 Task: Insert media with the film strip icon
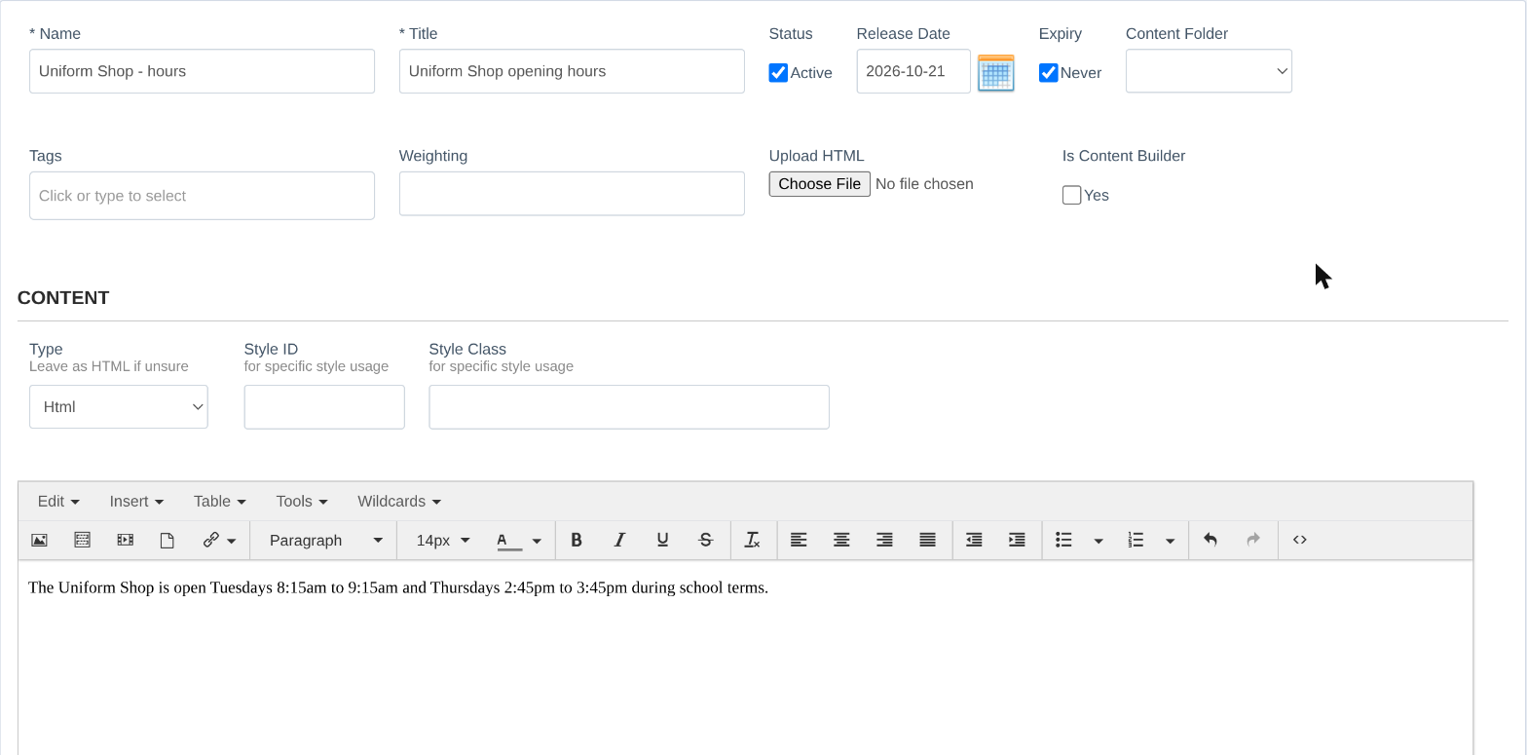point(125,540)
